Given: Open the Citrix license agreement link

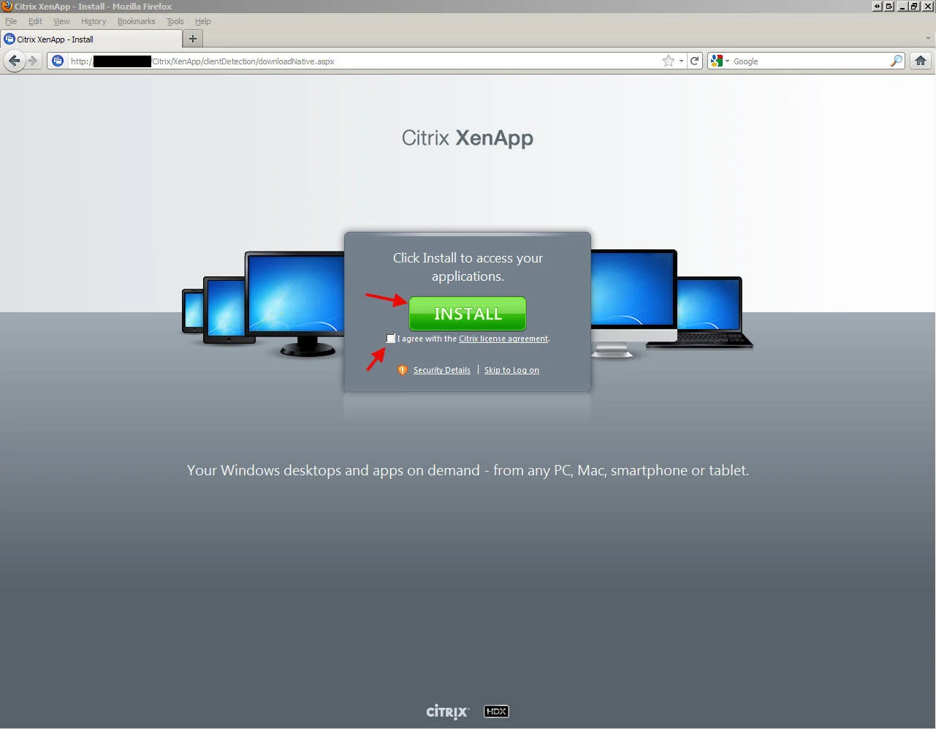Looking at the screenshot, I should (503, 339).
